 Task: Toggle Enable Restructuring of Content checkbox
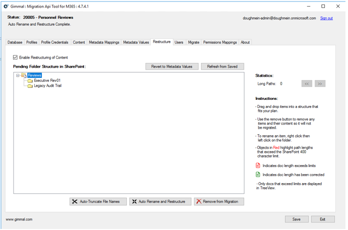[16, 57]
